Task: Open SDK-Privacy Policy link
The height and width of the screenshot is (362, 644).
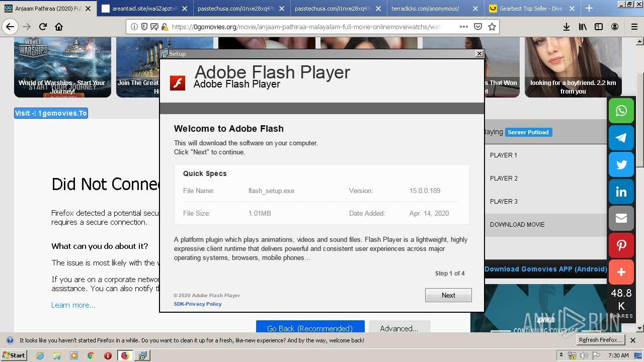Action: pyautogui.click(x=198, y=304)
